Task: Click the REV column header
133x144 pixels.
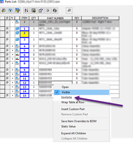Action: [77, 18]
